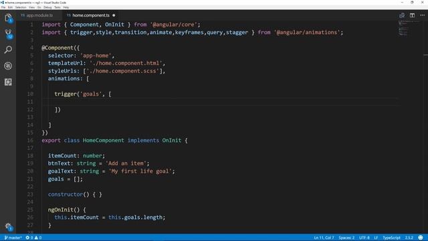Click the stagger import name

click(x=237, y=32)
